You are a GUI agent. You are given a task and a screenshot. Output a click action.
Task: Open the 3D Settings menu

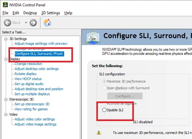[51, 13]
